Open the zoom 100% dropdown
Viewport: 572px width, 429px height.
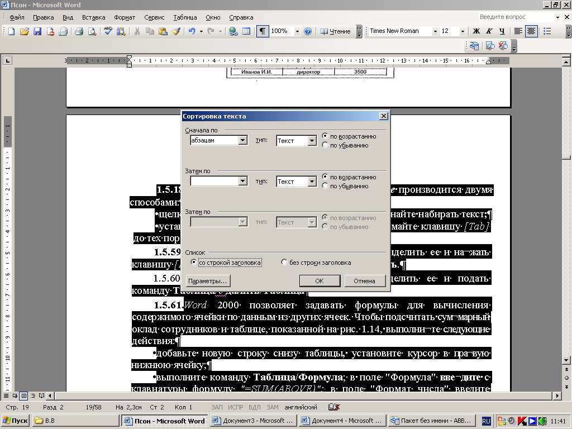click(x=297, y=31)
